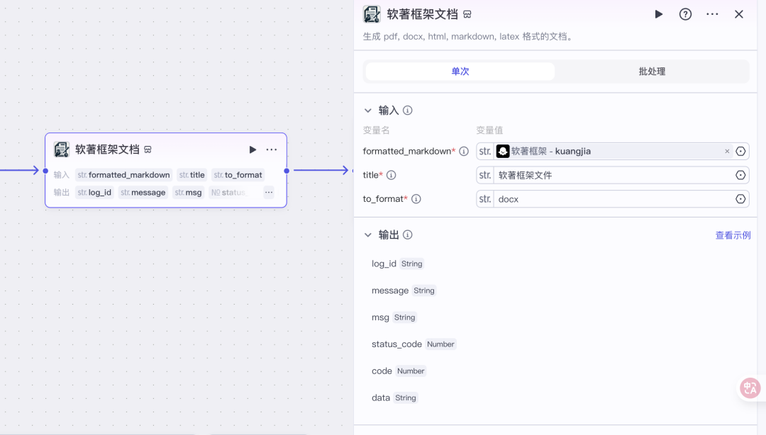Open the canvas node's ellipsis menu

[x=272, y=149]
